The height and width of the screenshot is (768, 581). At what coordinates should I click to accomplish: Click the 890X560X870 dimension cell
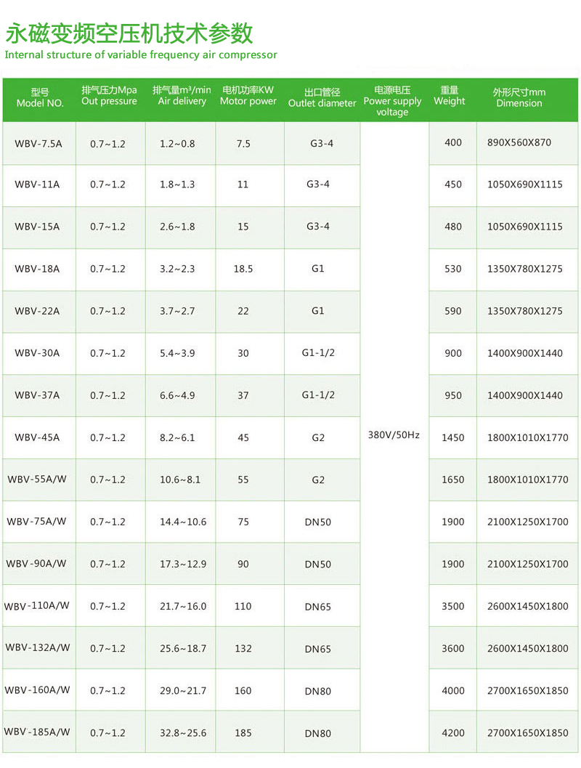[x=519, y=142]
